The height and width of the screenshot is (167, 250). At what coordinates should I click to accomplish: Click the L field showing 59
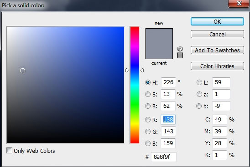pyautogui.click(x=221, y=82)
